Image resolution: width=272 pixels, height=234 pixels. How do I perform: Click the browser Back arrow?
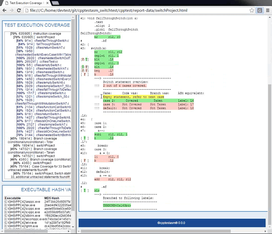click(x=4, y=10)
